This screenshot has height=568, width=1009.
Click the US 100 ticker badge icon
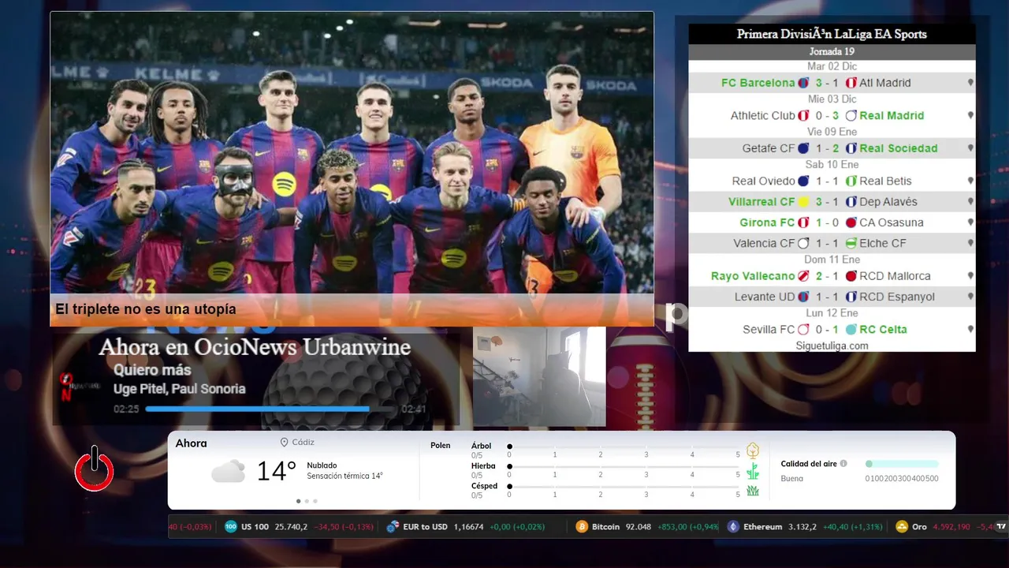click(231, 526)
